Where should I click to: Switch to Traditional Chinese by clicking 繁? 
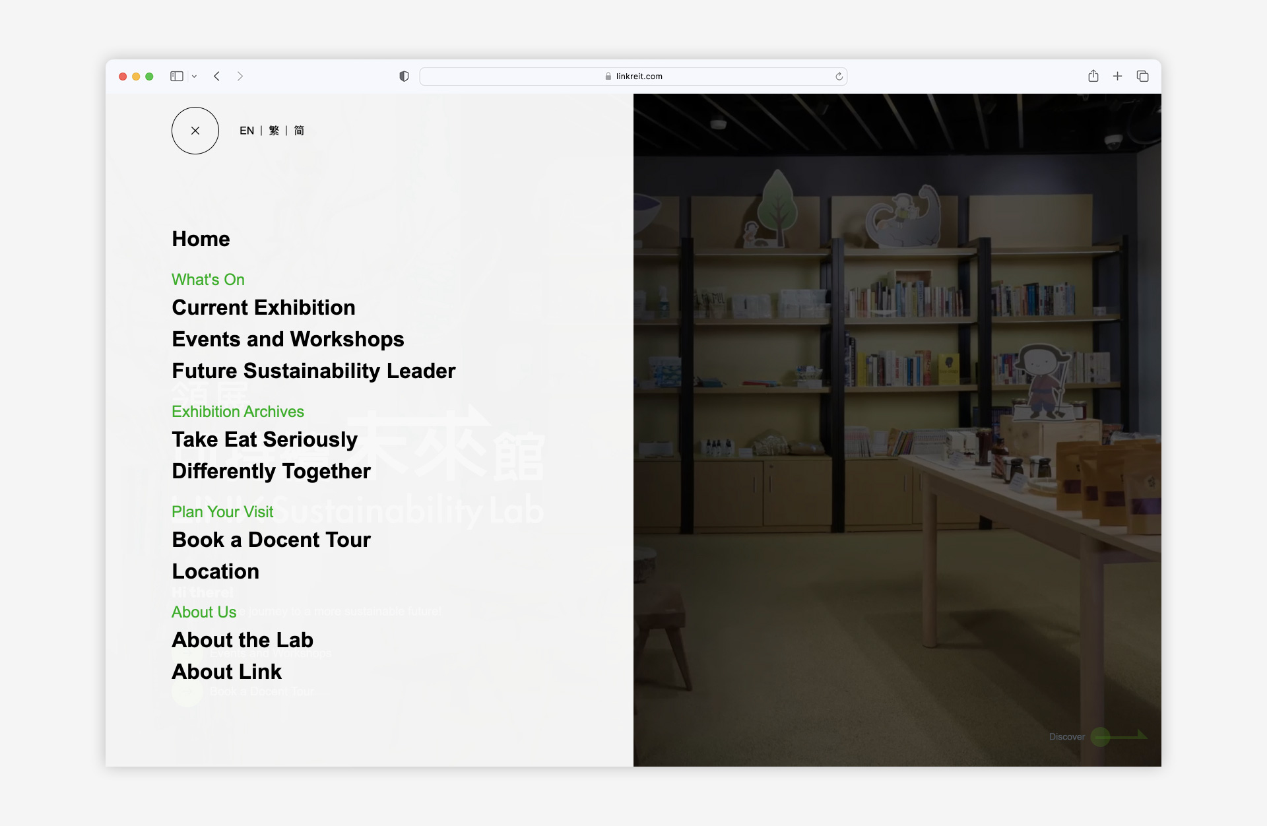tap(279, 130)
